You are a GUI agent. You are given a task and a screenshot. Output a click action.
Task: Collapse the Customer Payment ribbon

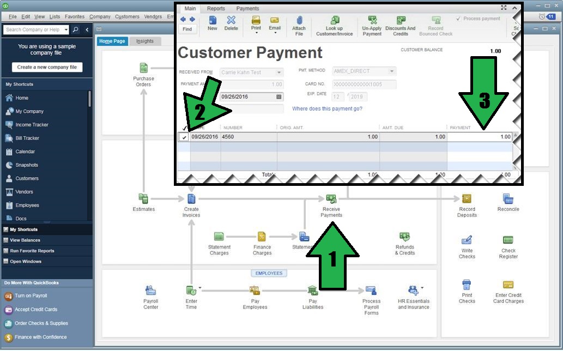pos(514,8)
